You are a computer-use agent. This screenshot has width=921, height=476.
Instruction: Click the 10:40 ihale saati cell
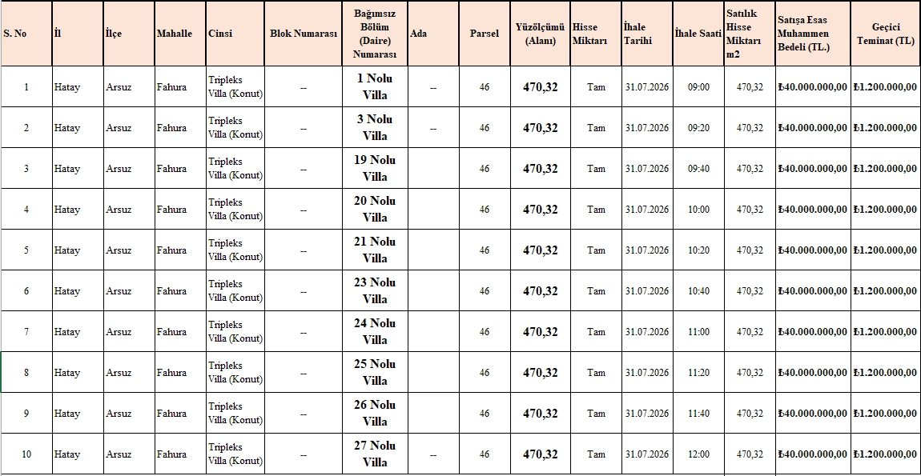pyautogui.click(x=698, y=291)
